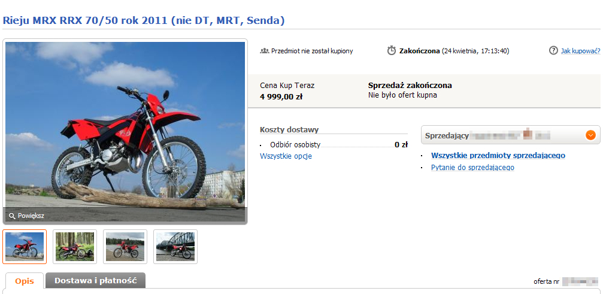This screenshot has height=294, width=603.
Task: Open the 'Wszystkie opcje' delivery link
Action: point(286,156)
